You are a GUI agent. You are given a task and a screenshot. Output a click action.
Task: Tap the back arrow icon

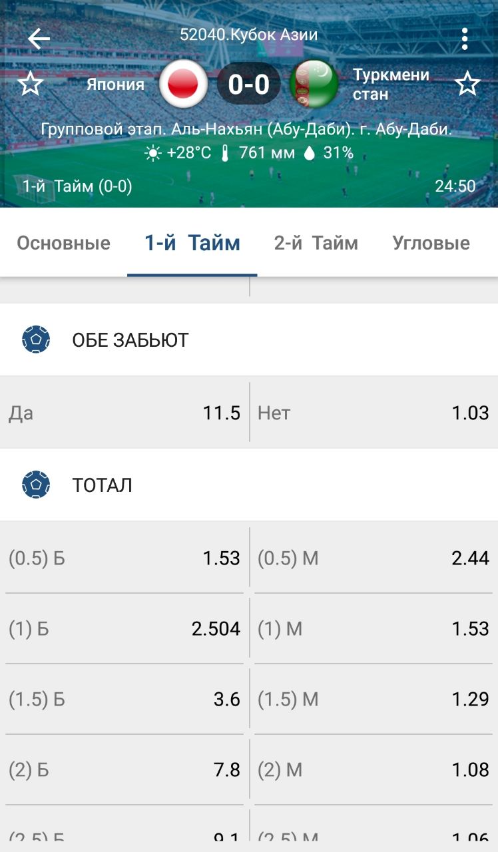click(39, 39)
